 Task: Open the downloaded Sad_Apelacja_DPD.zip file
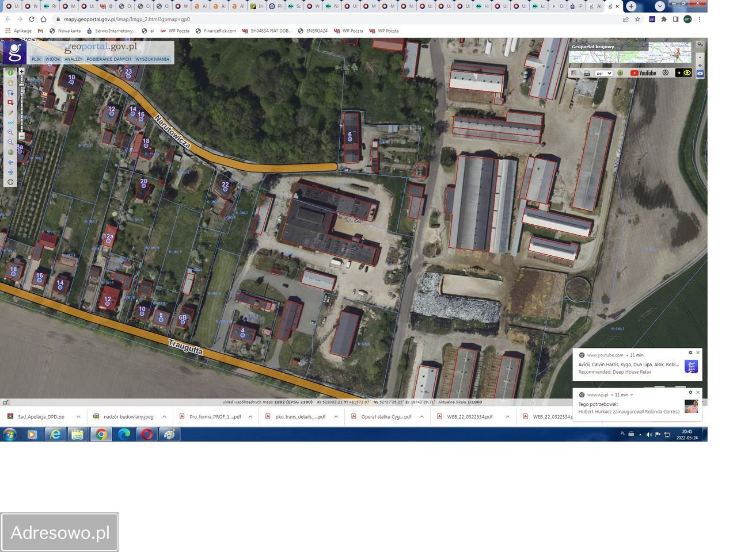[36, 417]
